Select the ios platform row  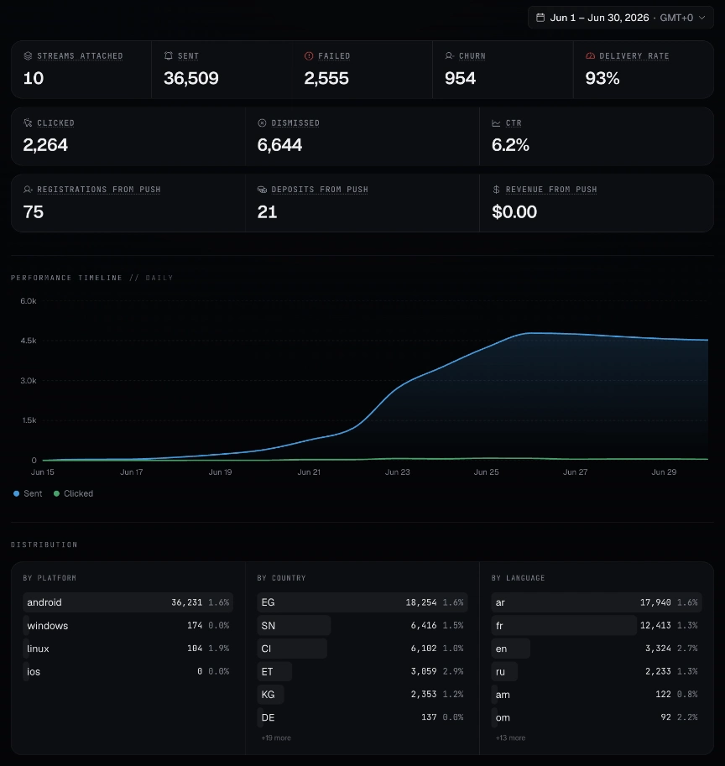click(x=128, y=671)
